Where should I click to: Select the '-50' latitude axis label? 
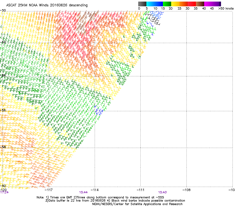pyautogui.click(x=3, y=10)
